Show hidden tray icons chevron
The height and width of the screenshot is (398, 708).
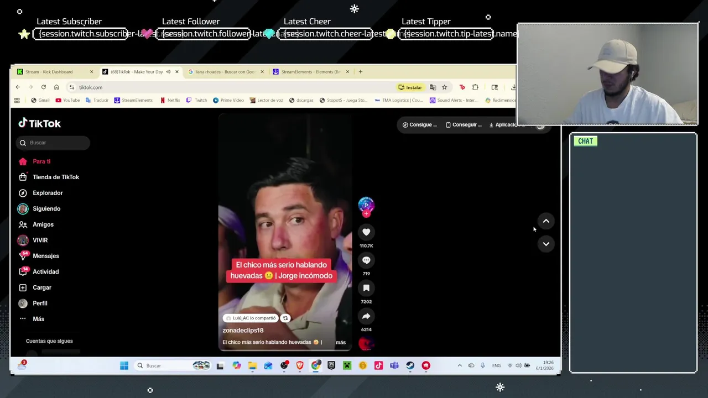tap(460, 365)
